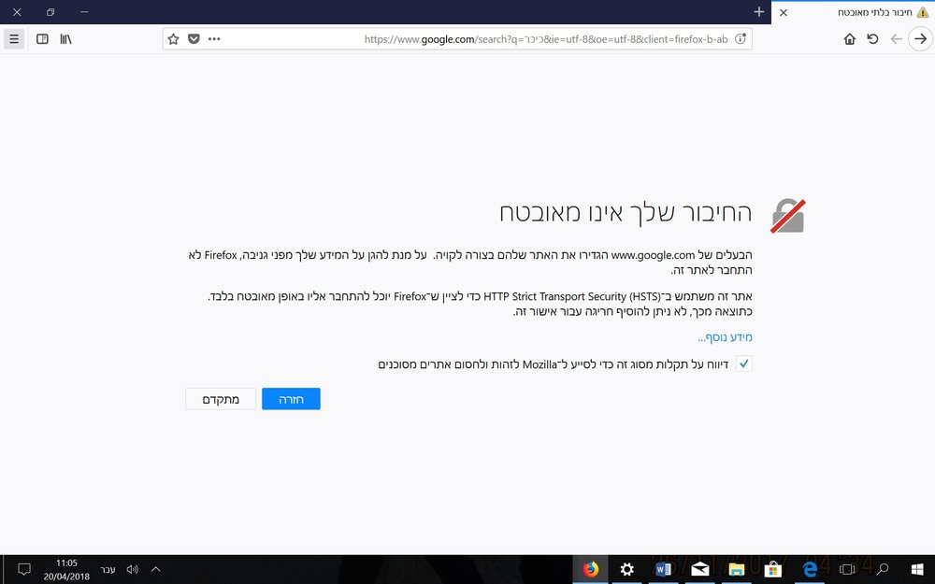
Task: Save the page to Pocket
Action: (x=194, y=39)
